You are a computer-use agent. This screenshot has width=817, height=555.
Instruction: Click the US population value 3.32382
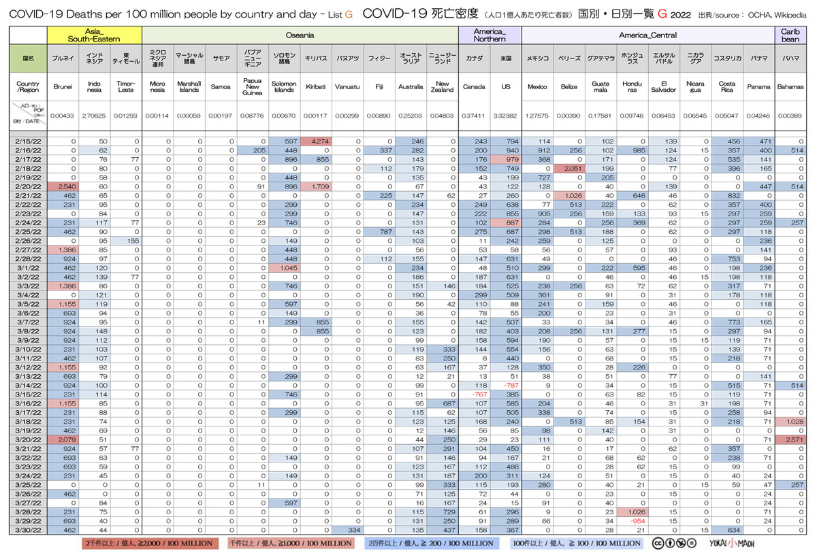click(506, 116)
